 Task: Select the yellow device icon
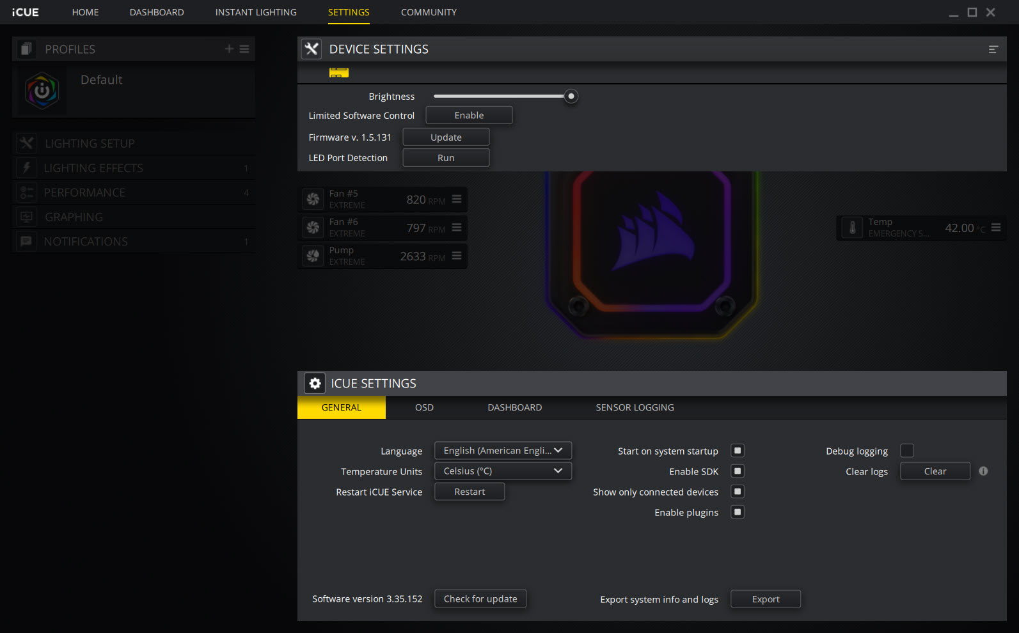pos(339,72)
